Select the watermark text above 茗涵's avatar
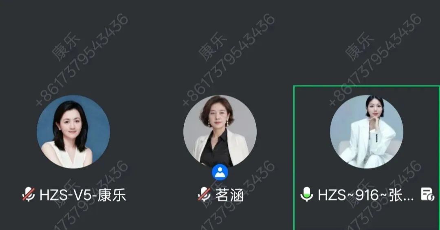This screenshot has height=230, width=440. pos(229,60)
